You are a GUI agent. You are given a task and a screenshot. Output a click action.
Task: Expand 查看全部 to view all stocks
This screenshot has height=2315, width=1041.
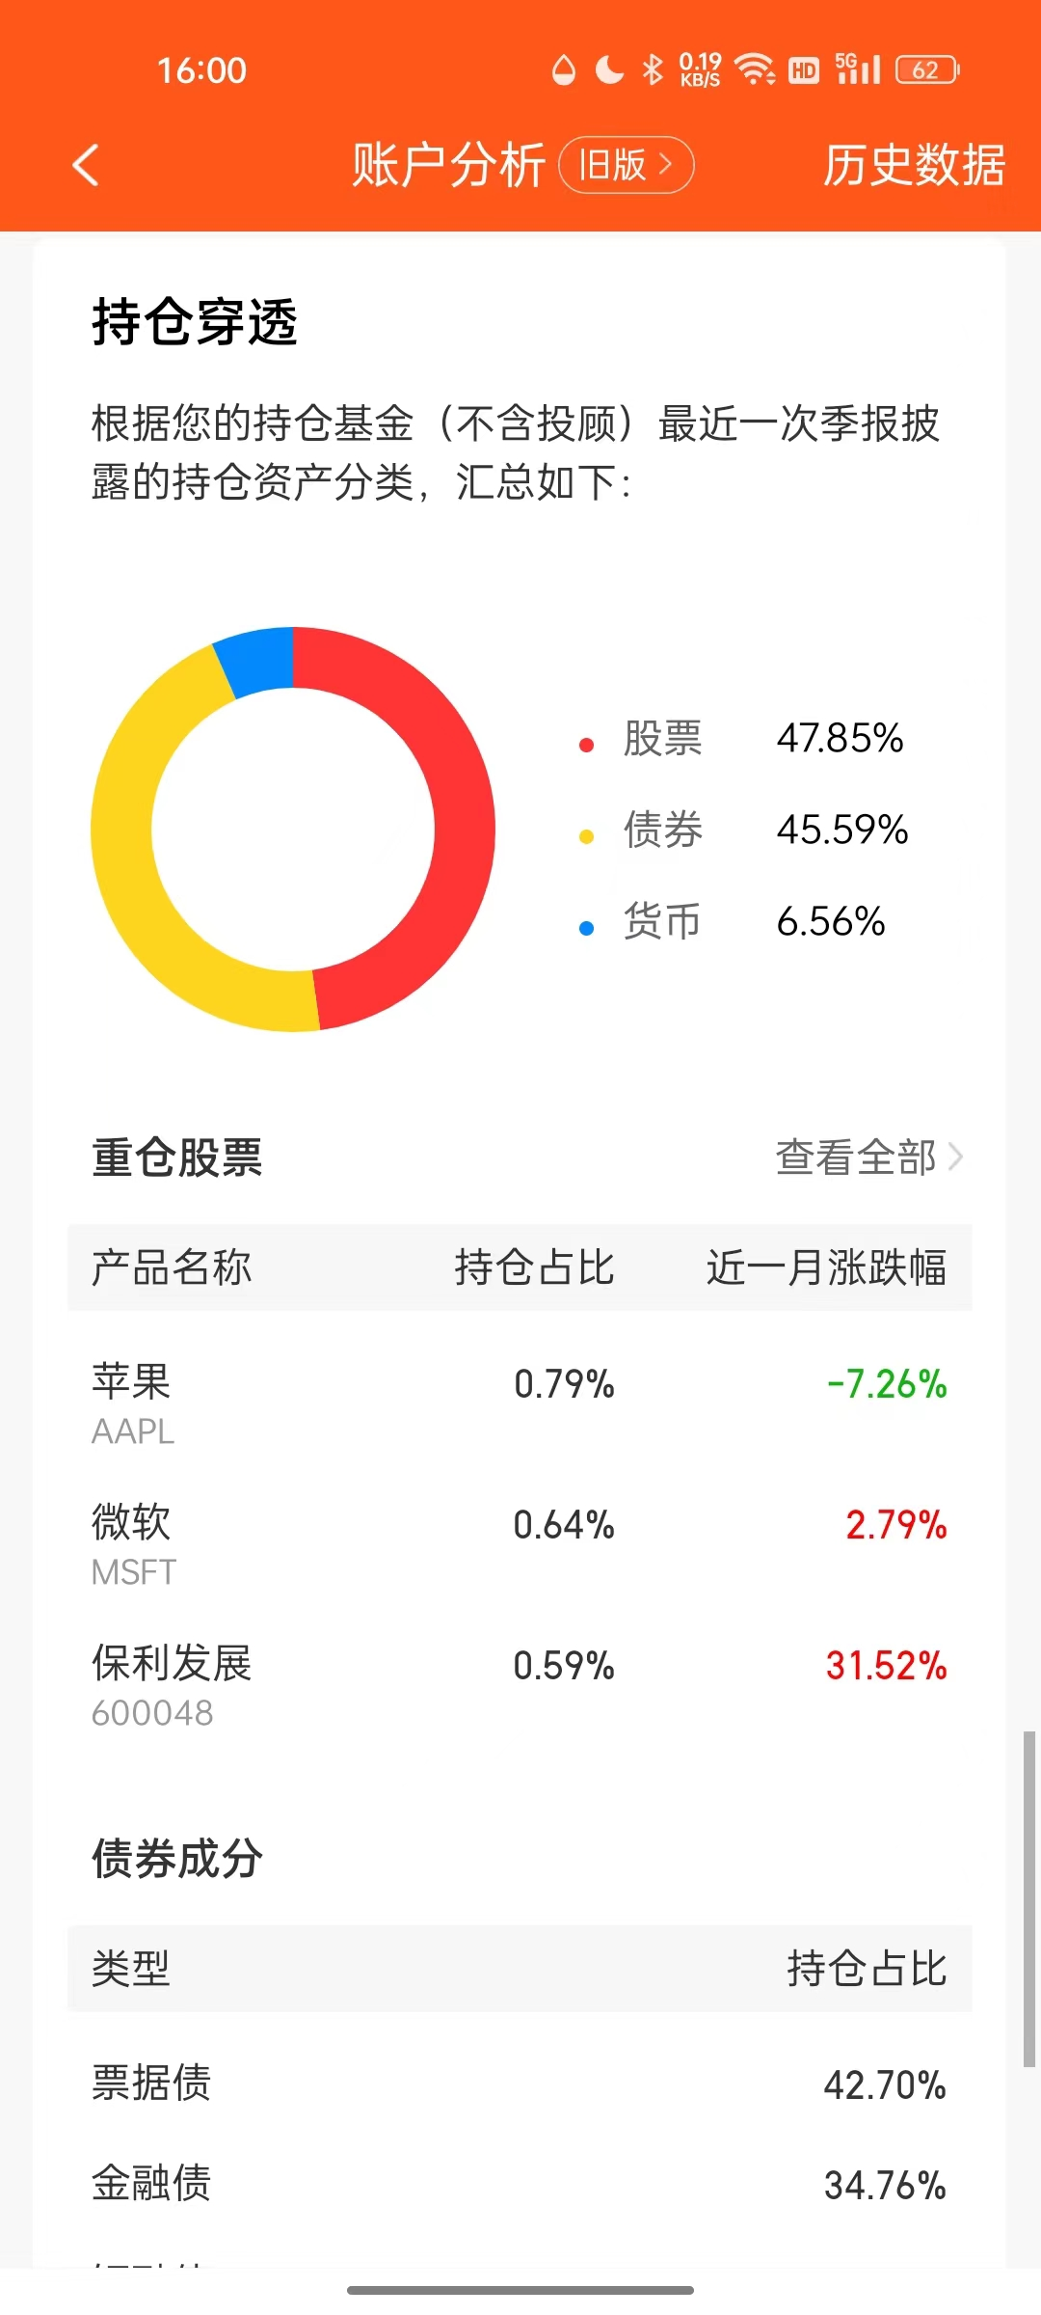coord(868,1157)
